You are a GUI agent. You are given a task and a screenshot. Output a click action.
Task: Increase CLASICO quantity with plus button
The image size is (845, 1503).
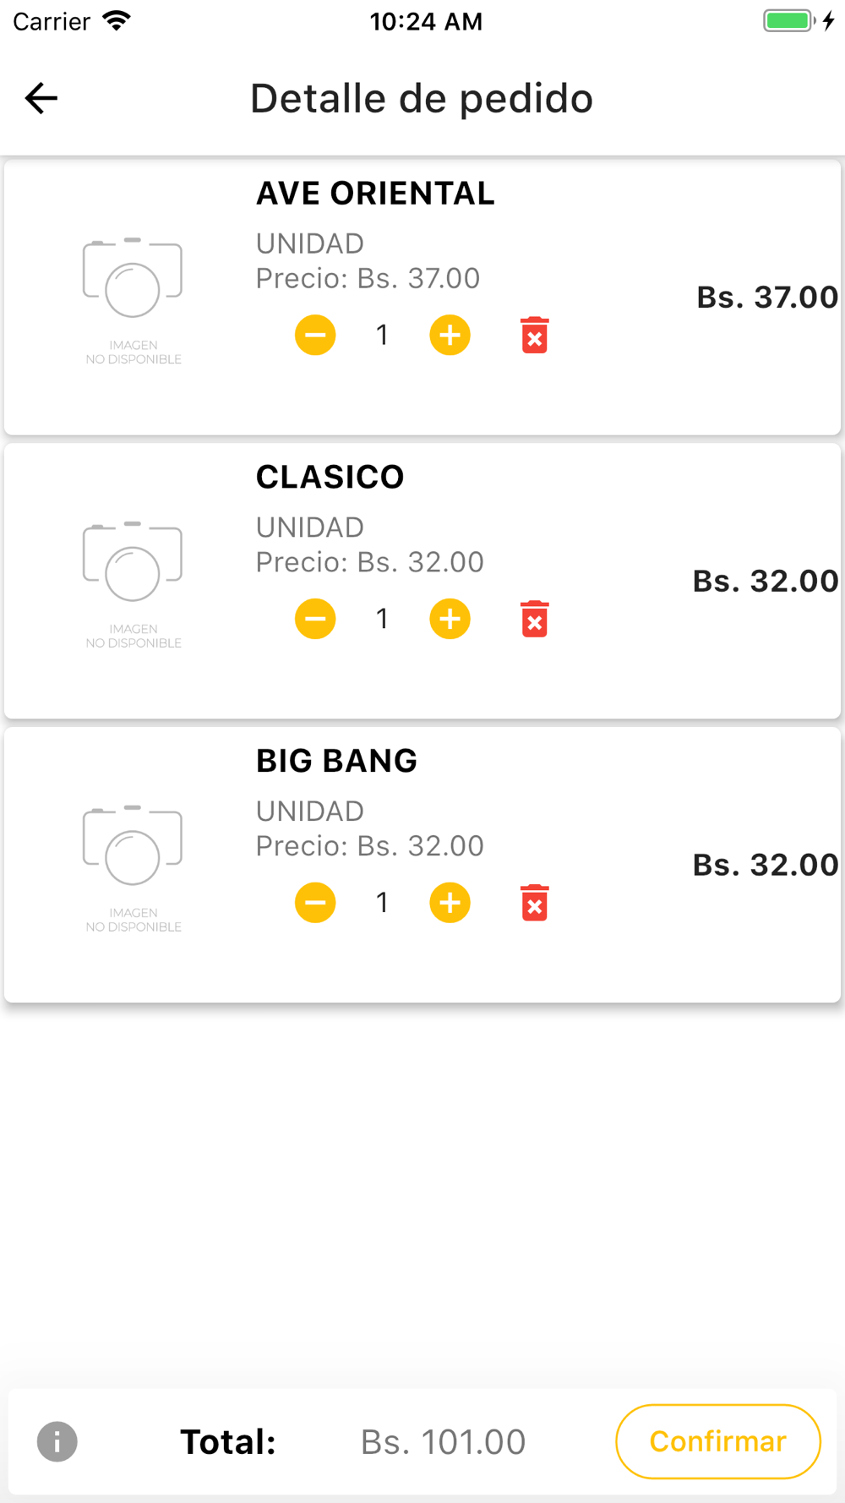pos(450,620)
